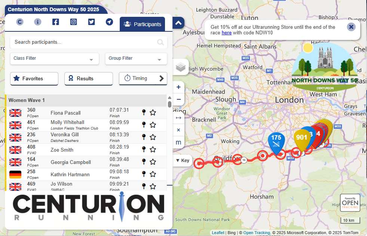
Task: Locate Zoe Smith with the pin icon
Action: coord(144,149)
